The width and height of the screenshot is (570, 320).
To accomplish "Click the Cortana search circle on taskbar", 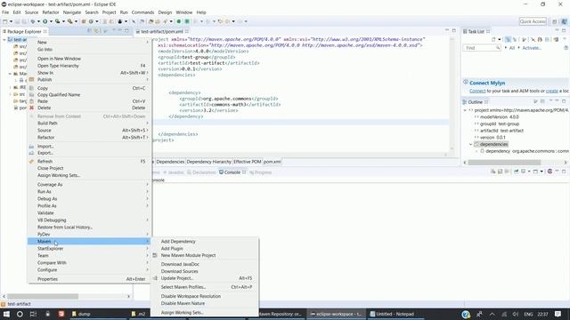I will pos(20,314).
